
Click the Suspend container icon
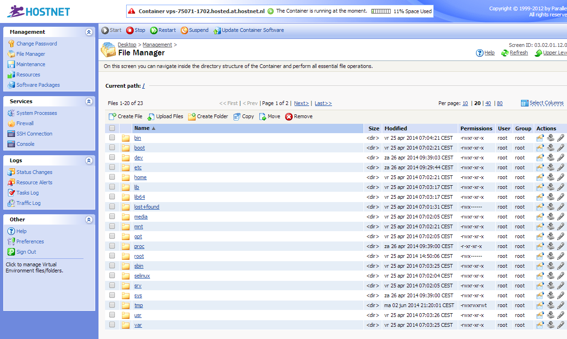184,30
